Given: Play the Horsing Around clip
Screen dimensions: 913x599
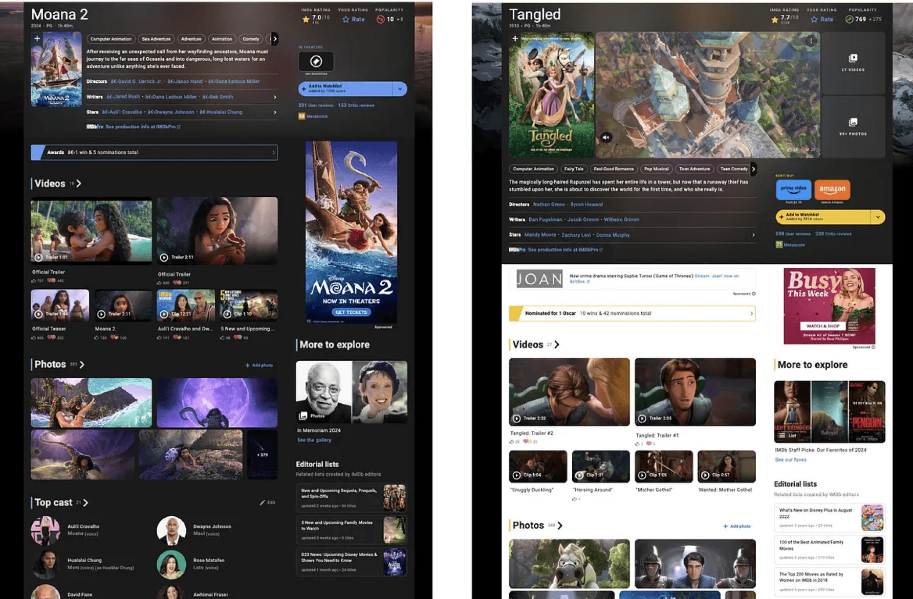Looking at the screenshot, I should click(x=601, y=467).
